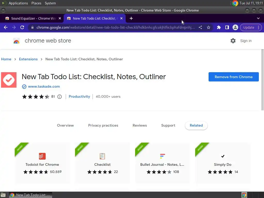Select the New Tab Todo List tab
264x198 pixels.
tap(94, 18)
